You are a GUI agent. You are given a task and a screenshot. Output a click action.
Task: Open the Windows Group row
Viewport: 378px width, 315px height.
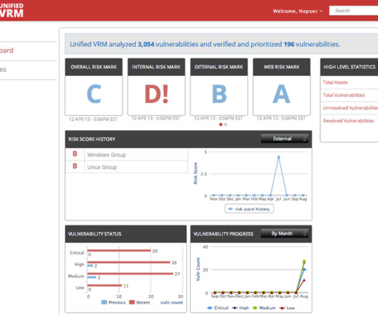[x=126, y=154]
